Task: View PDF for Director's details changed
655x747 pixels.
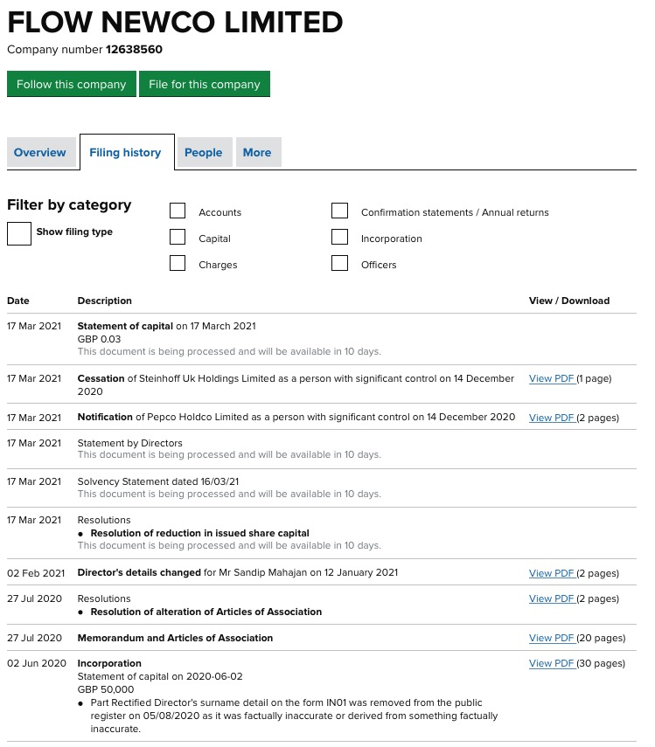Action: pos(550,572)
